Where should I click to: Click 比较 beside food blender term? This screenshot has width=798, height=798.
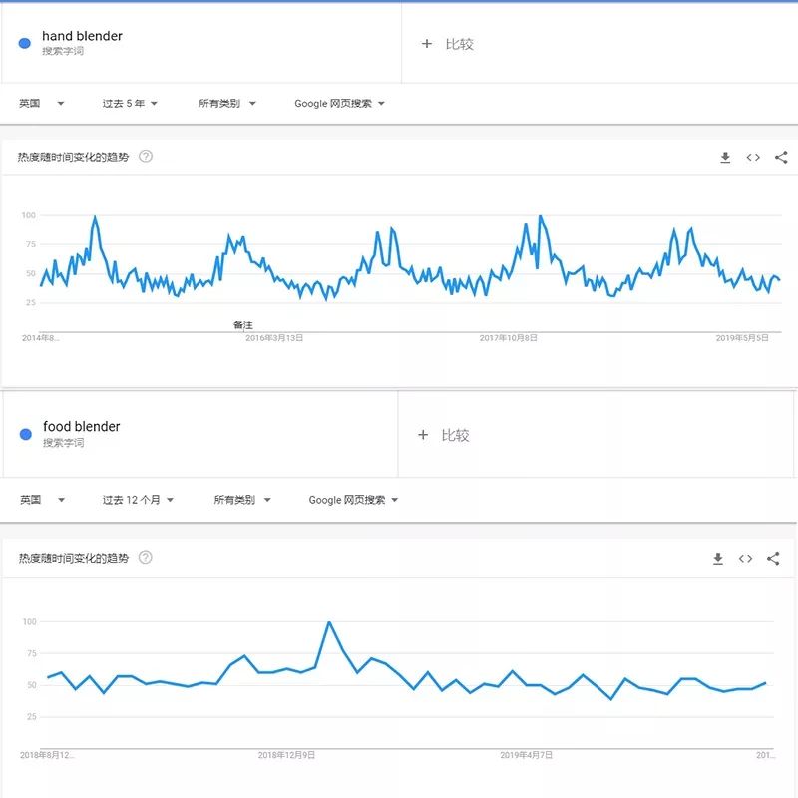[444, 435]
